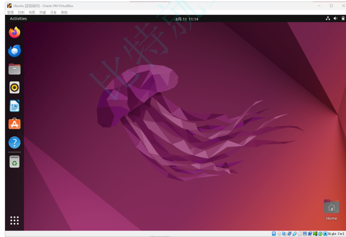Open the Help question mark icon
This screenshot has height=237, width=346.
point(14,142)
